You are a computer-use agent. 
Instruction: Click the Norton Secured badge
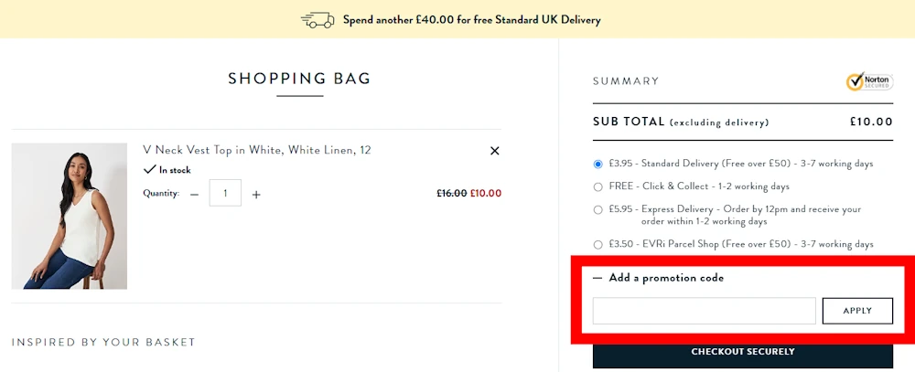(x=868, y=81)
